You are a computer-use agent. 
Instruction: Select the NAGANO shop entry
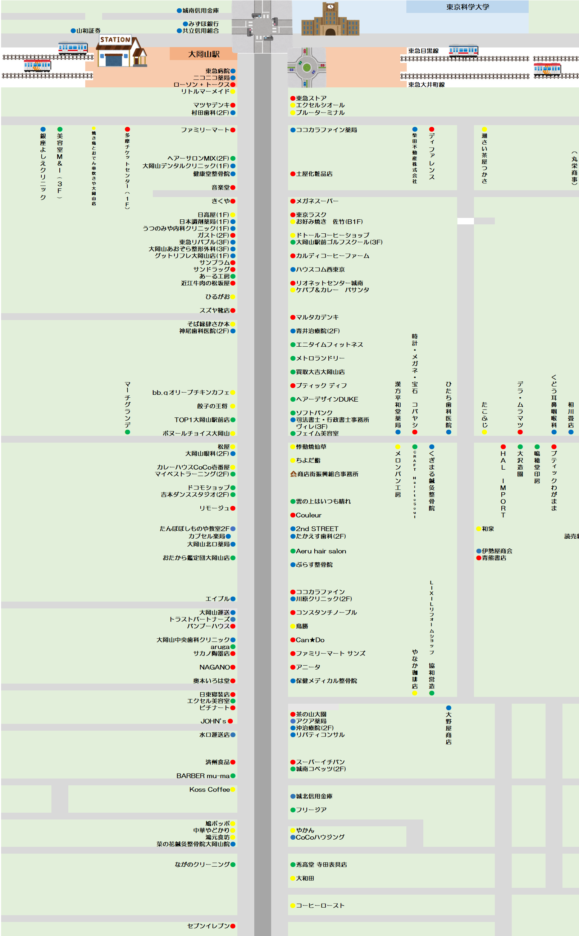pyautogui.click(x=217, y=667)
